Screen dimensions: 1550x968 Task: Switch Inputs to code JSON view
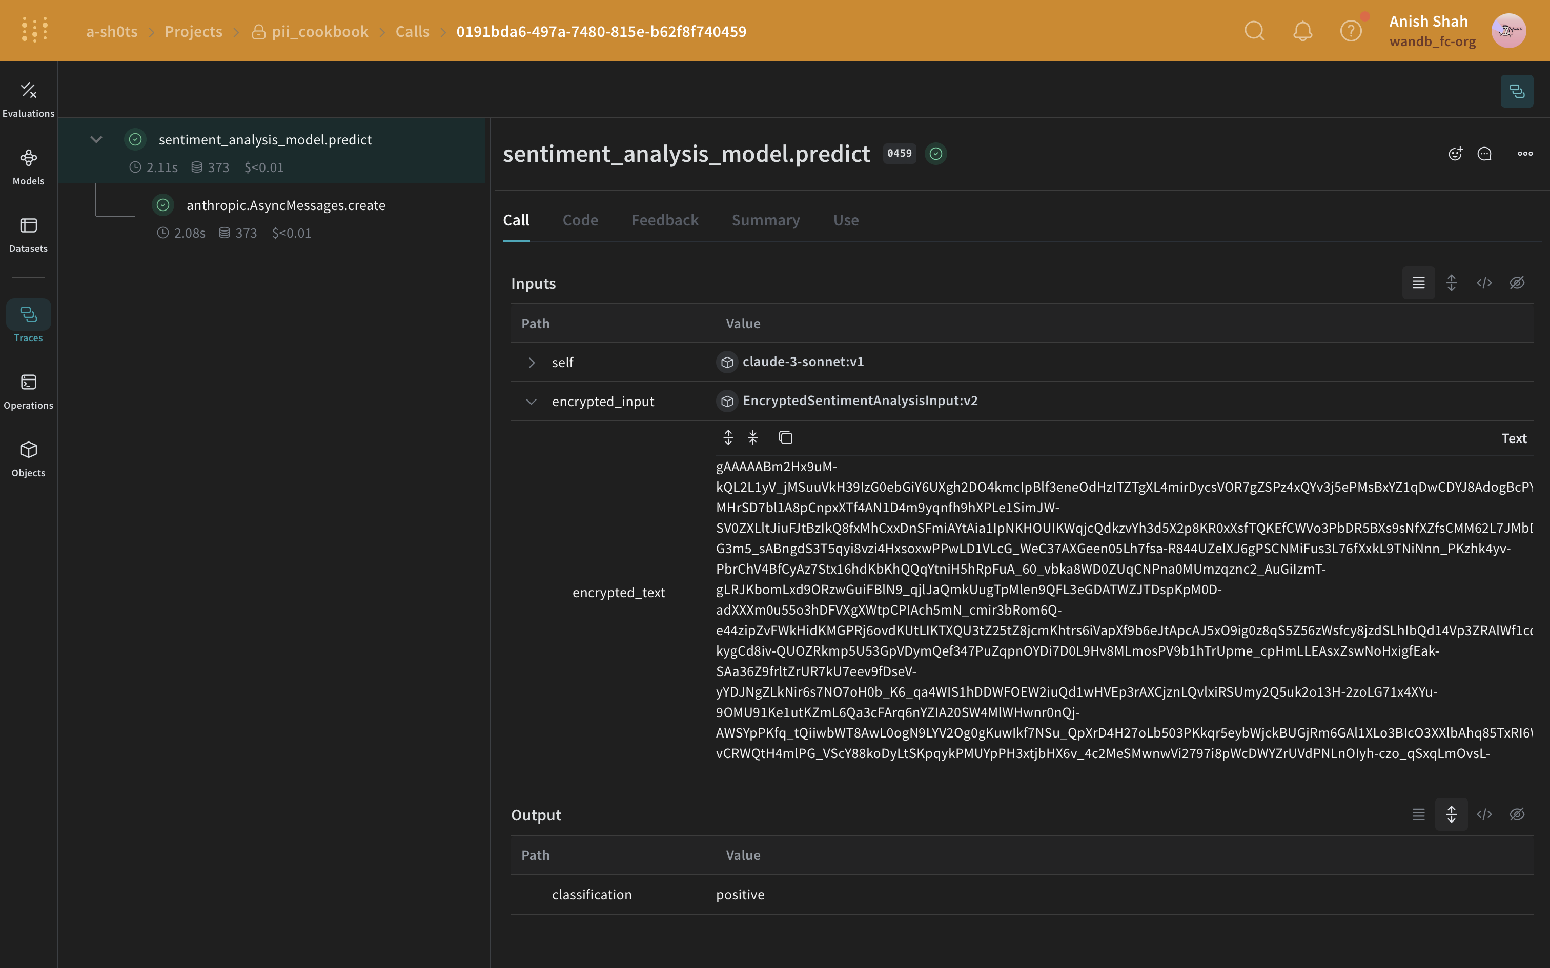pyautogui.click(x=1484, y=282)
